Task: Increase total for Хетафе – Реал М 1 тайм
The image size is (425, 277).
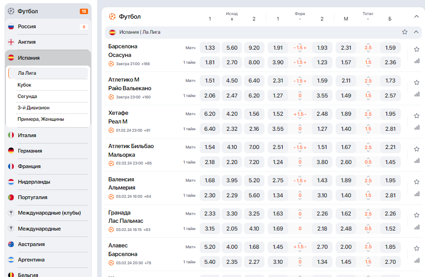Action: [x=368, y=125]
